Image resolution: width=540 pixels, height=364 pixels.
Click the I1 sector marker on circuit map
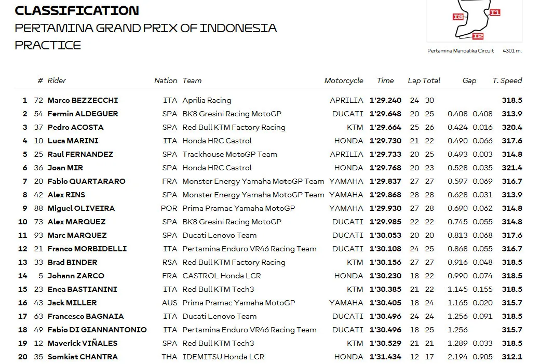pos(495,12)
